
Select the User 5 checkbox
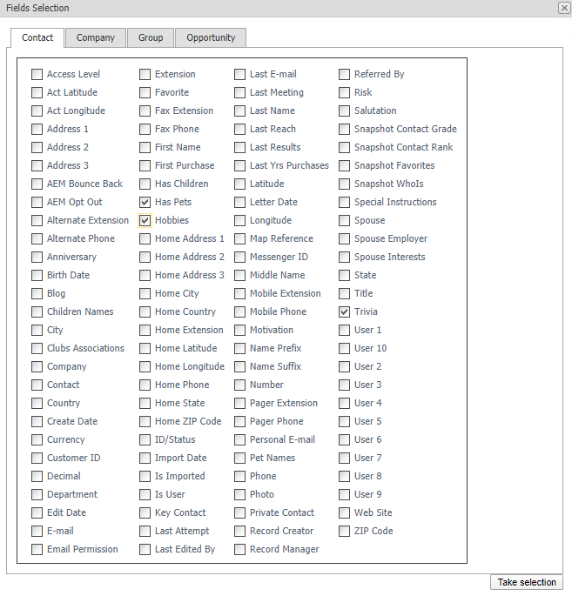click(344, 421)
